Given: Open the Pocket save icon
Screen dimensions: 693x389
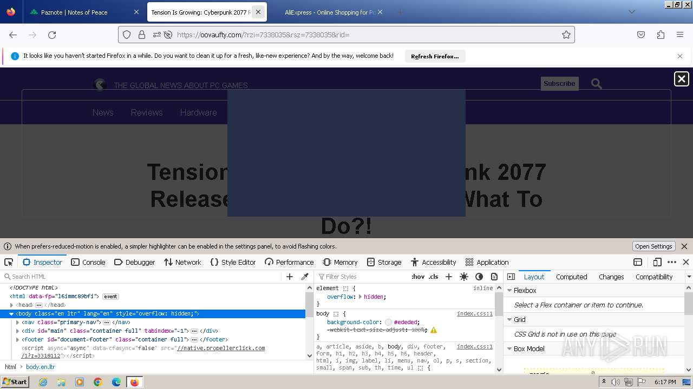Looking at the screenshot, I should click(641, 35).
